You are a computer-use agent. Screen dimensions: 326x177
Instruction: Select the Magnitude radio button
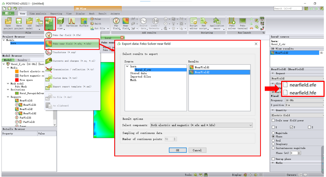tap(273, 133)
